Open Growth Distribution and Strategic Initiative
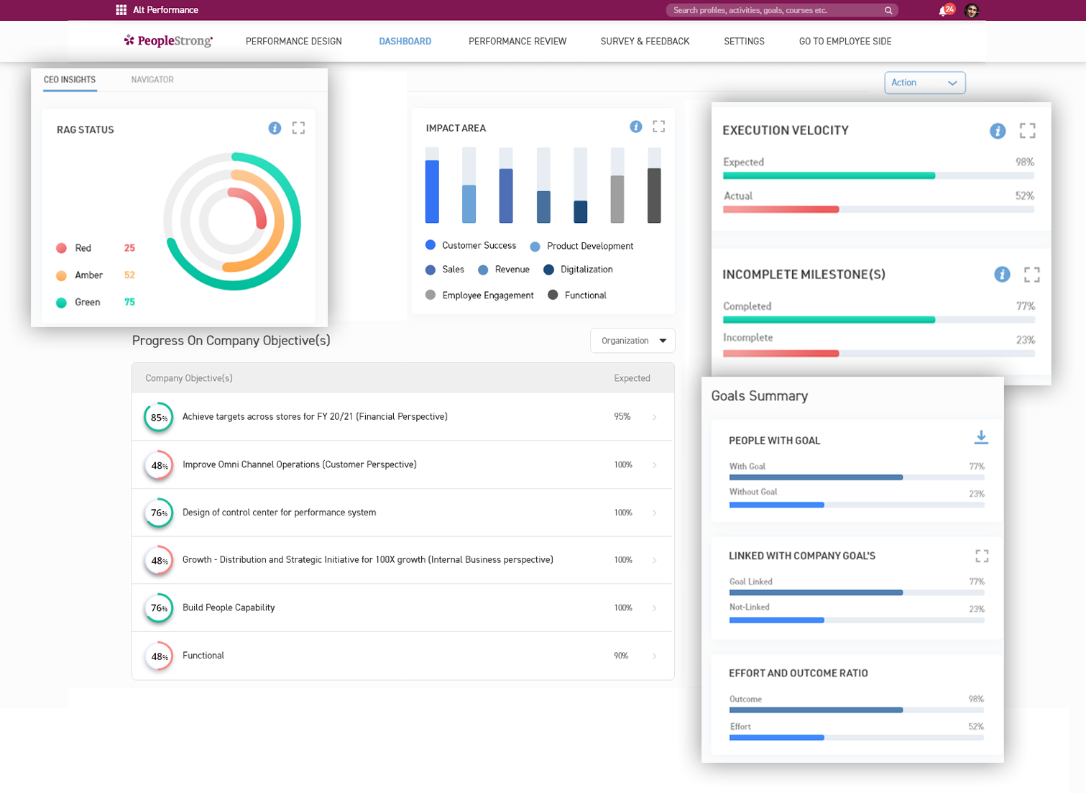Image resolution: width=1086 pixels, height=793 pixels. pyautogui.click(x=368, y=560)
